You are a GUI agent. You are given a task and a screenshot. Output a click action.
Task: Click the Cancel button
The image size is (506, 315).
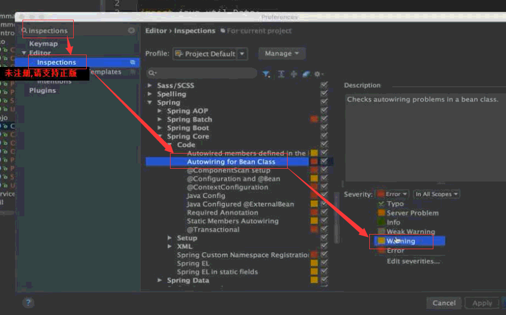[x=444, y=303]
